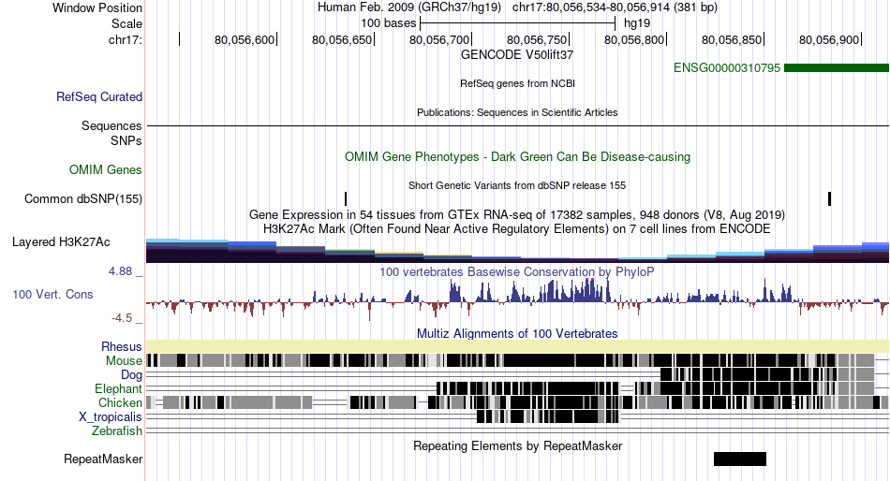This screenshot has width=890, height=481.
Task: Click Short Genetic Variants from dbSNP title
Action: (517, 185)
